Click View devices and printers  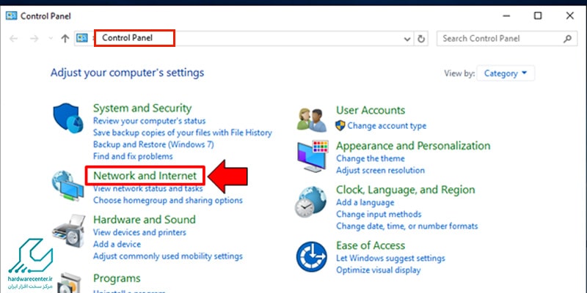(x=139, y=232)
